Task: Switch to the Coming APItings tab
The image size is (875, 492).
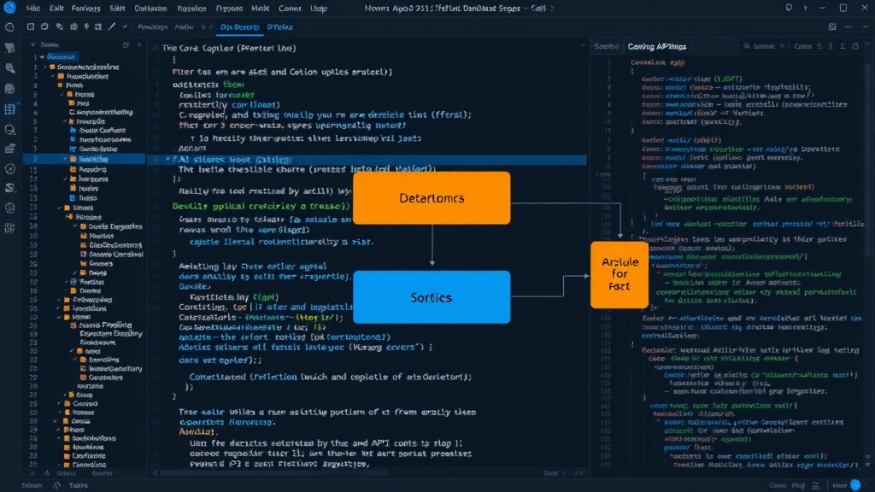Action: (657, 46)
